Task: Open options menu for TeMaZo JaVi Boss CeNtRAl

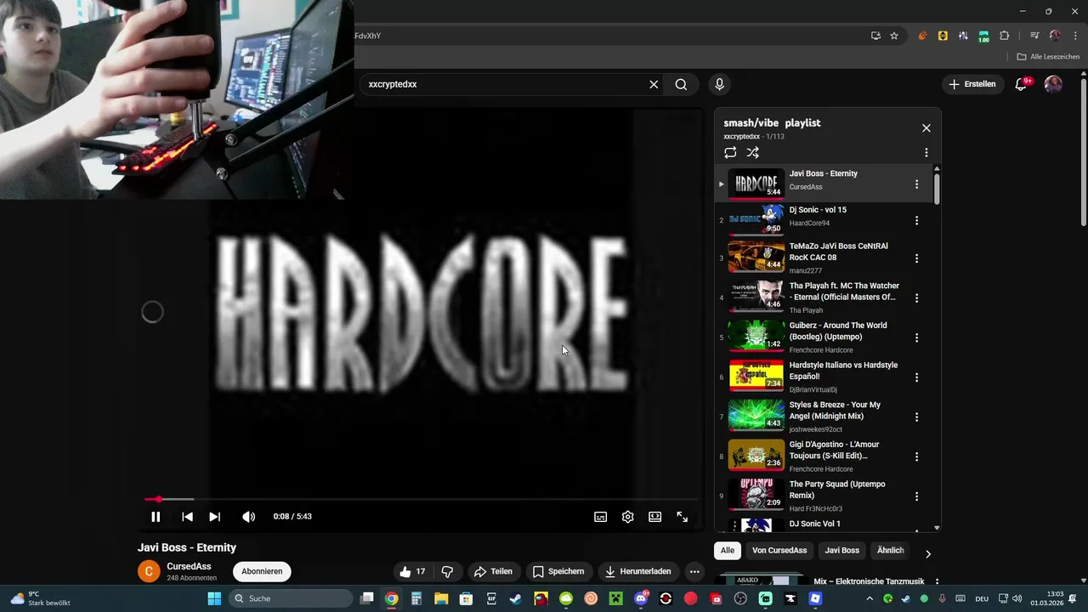Action: tap(916, 258)
